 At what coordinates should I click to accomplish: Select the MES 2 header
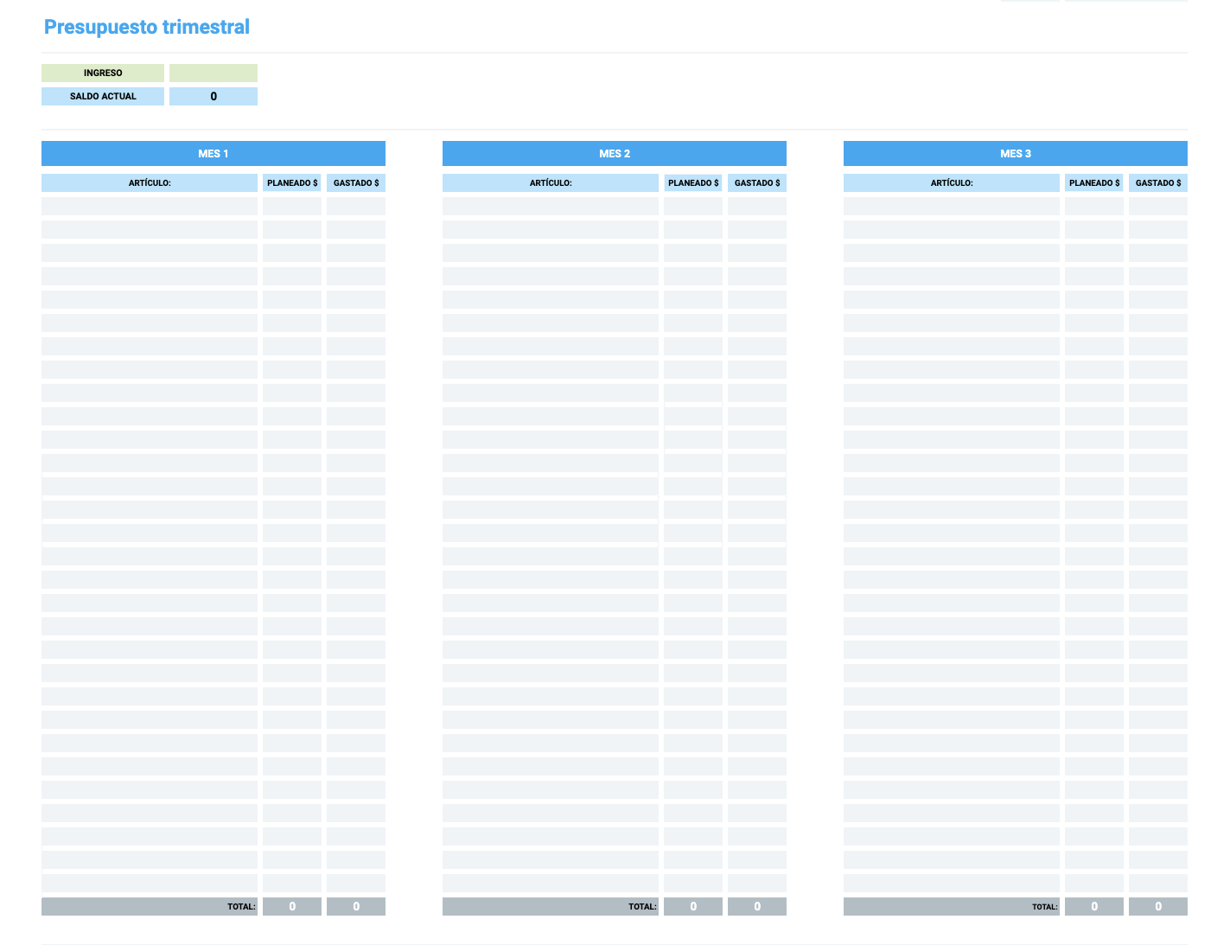[x=615, y=153]
